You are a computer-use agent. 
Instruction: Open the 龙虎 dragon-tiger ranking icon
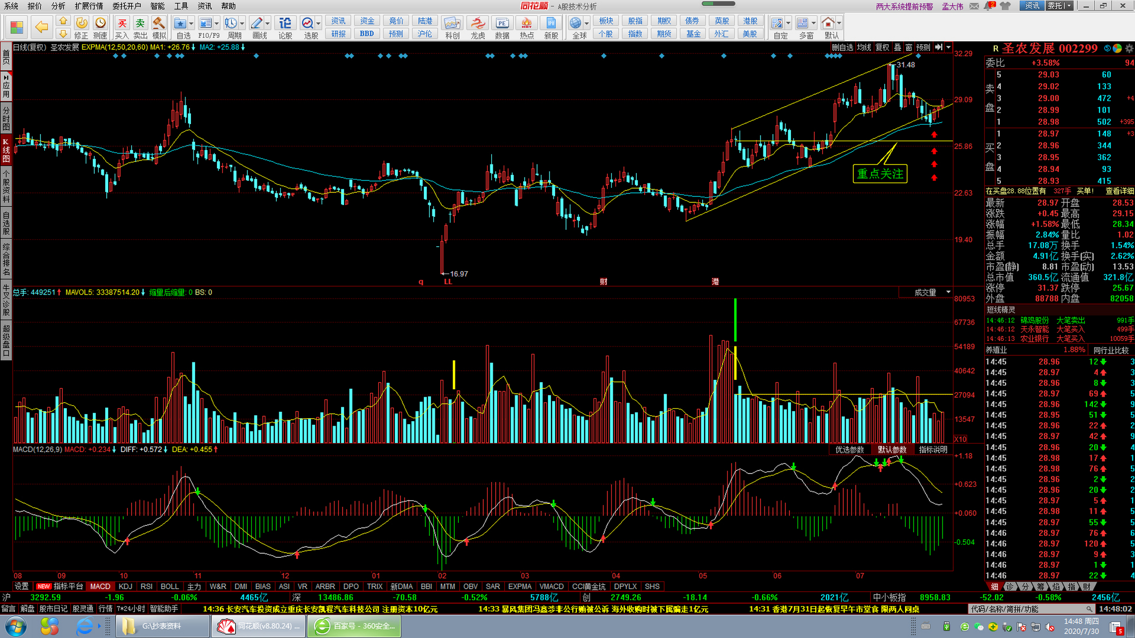pyautogui.click(x=478, y=23)
